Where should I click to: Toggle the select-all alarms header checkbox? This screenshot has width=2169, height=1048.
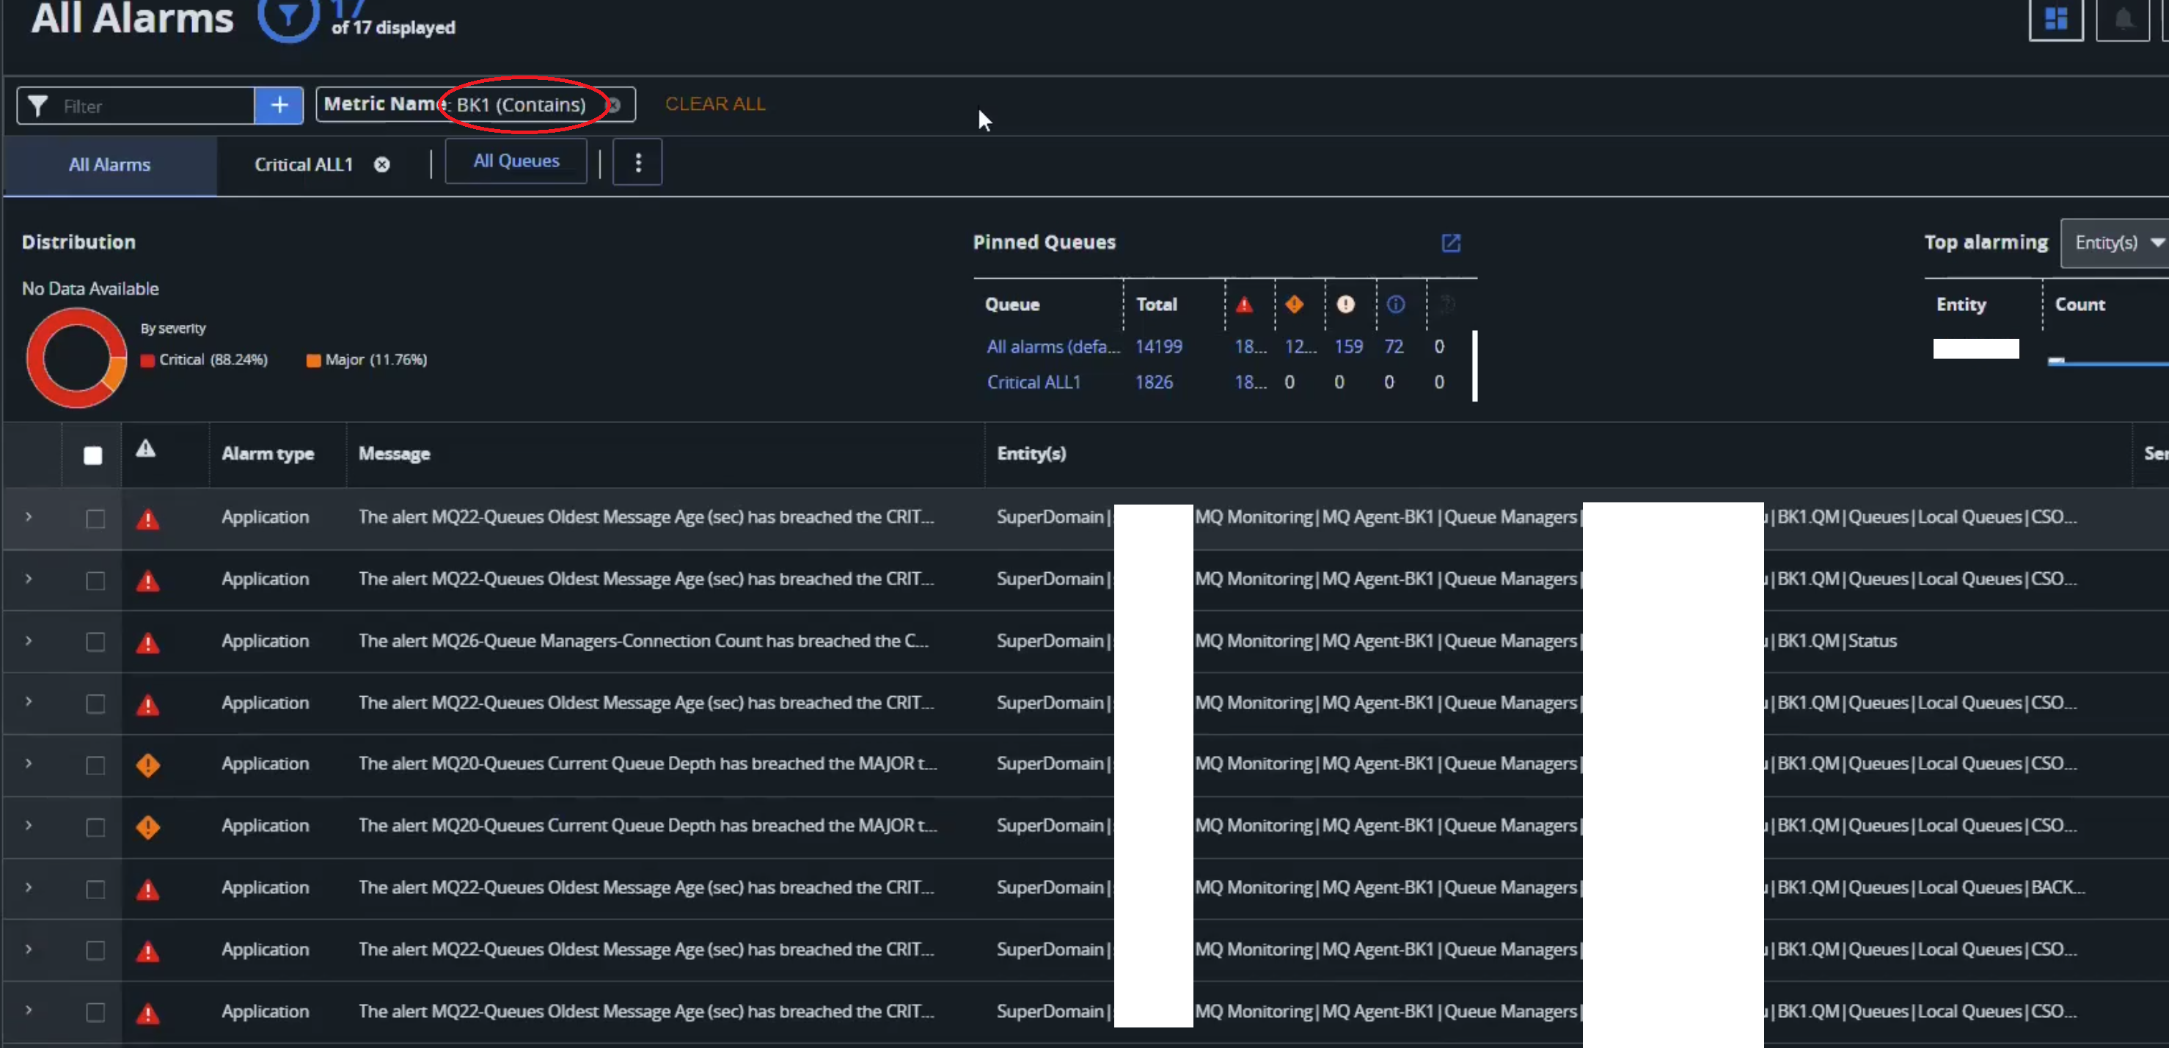(x=92, y=455)
